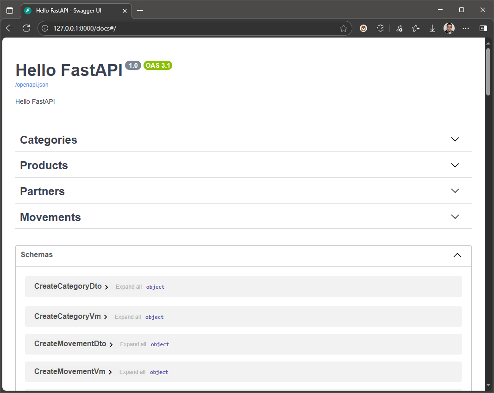Open the monkey extension icon

pyautogui.click(x=363, y=28)
